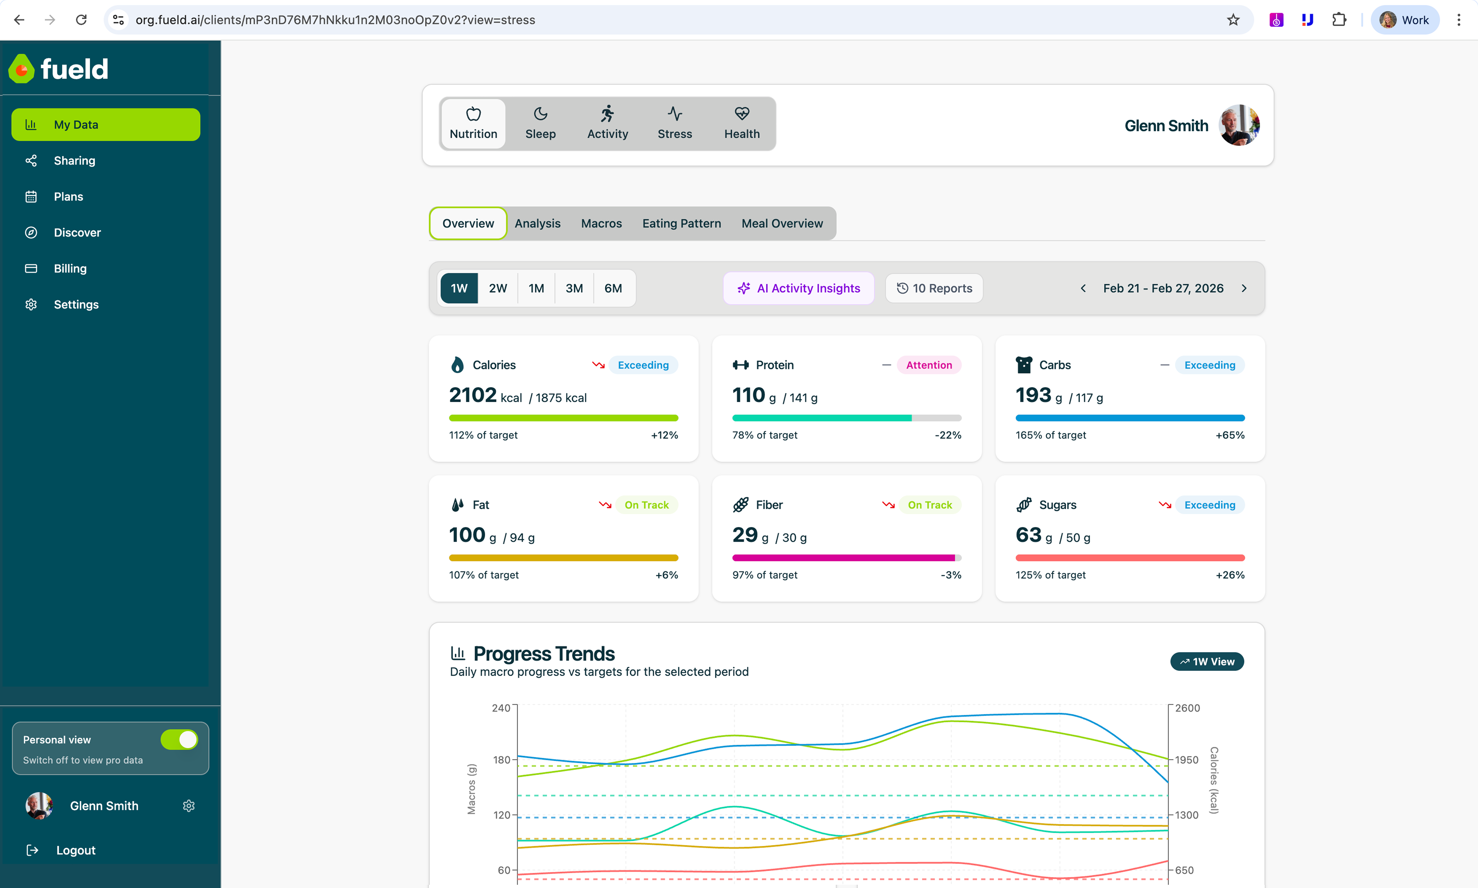Advance to next week with right chevron
Viewport: 1478px width, 888px height.
point(1244,288)
